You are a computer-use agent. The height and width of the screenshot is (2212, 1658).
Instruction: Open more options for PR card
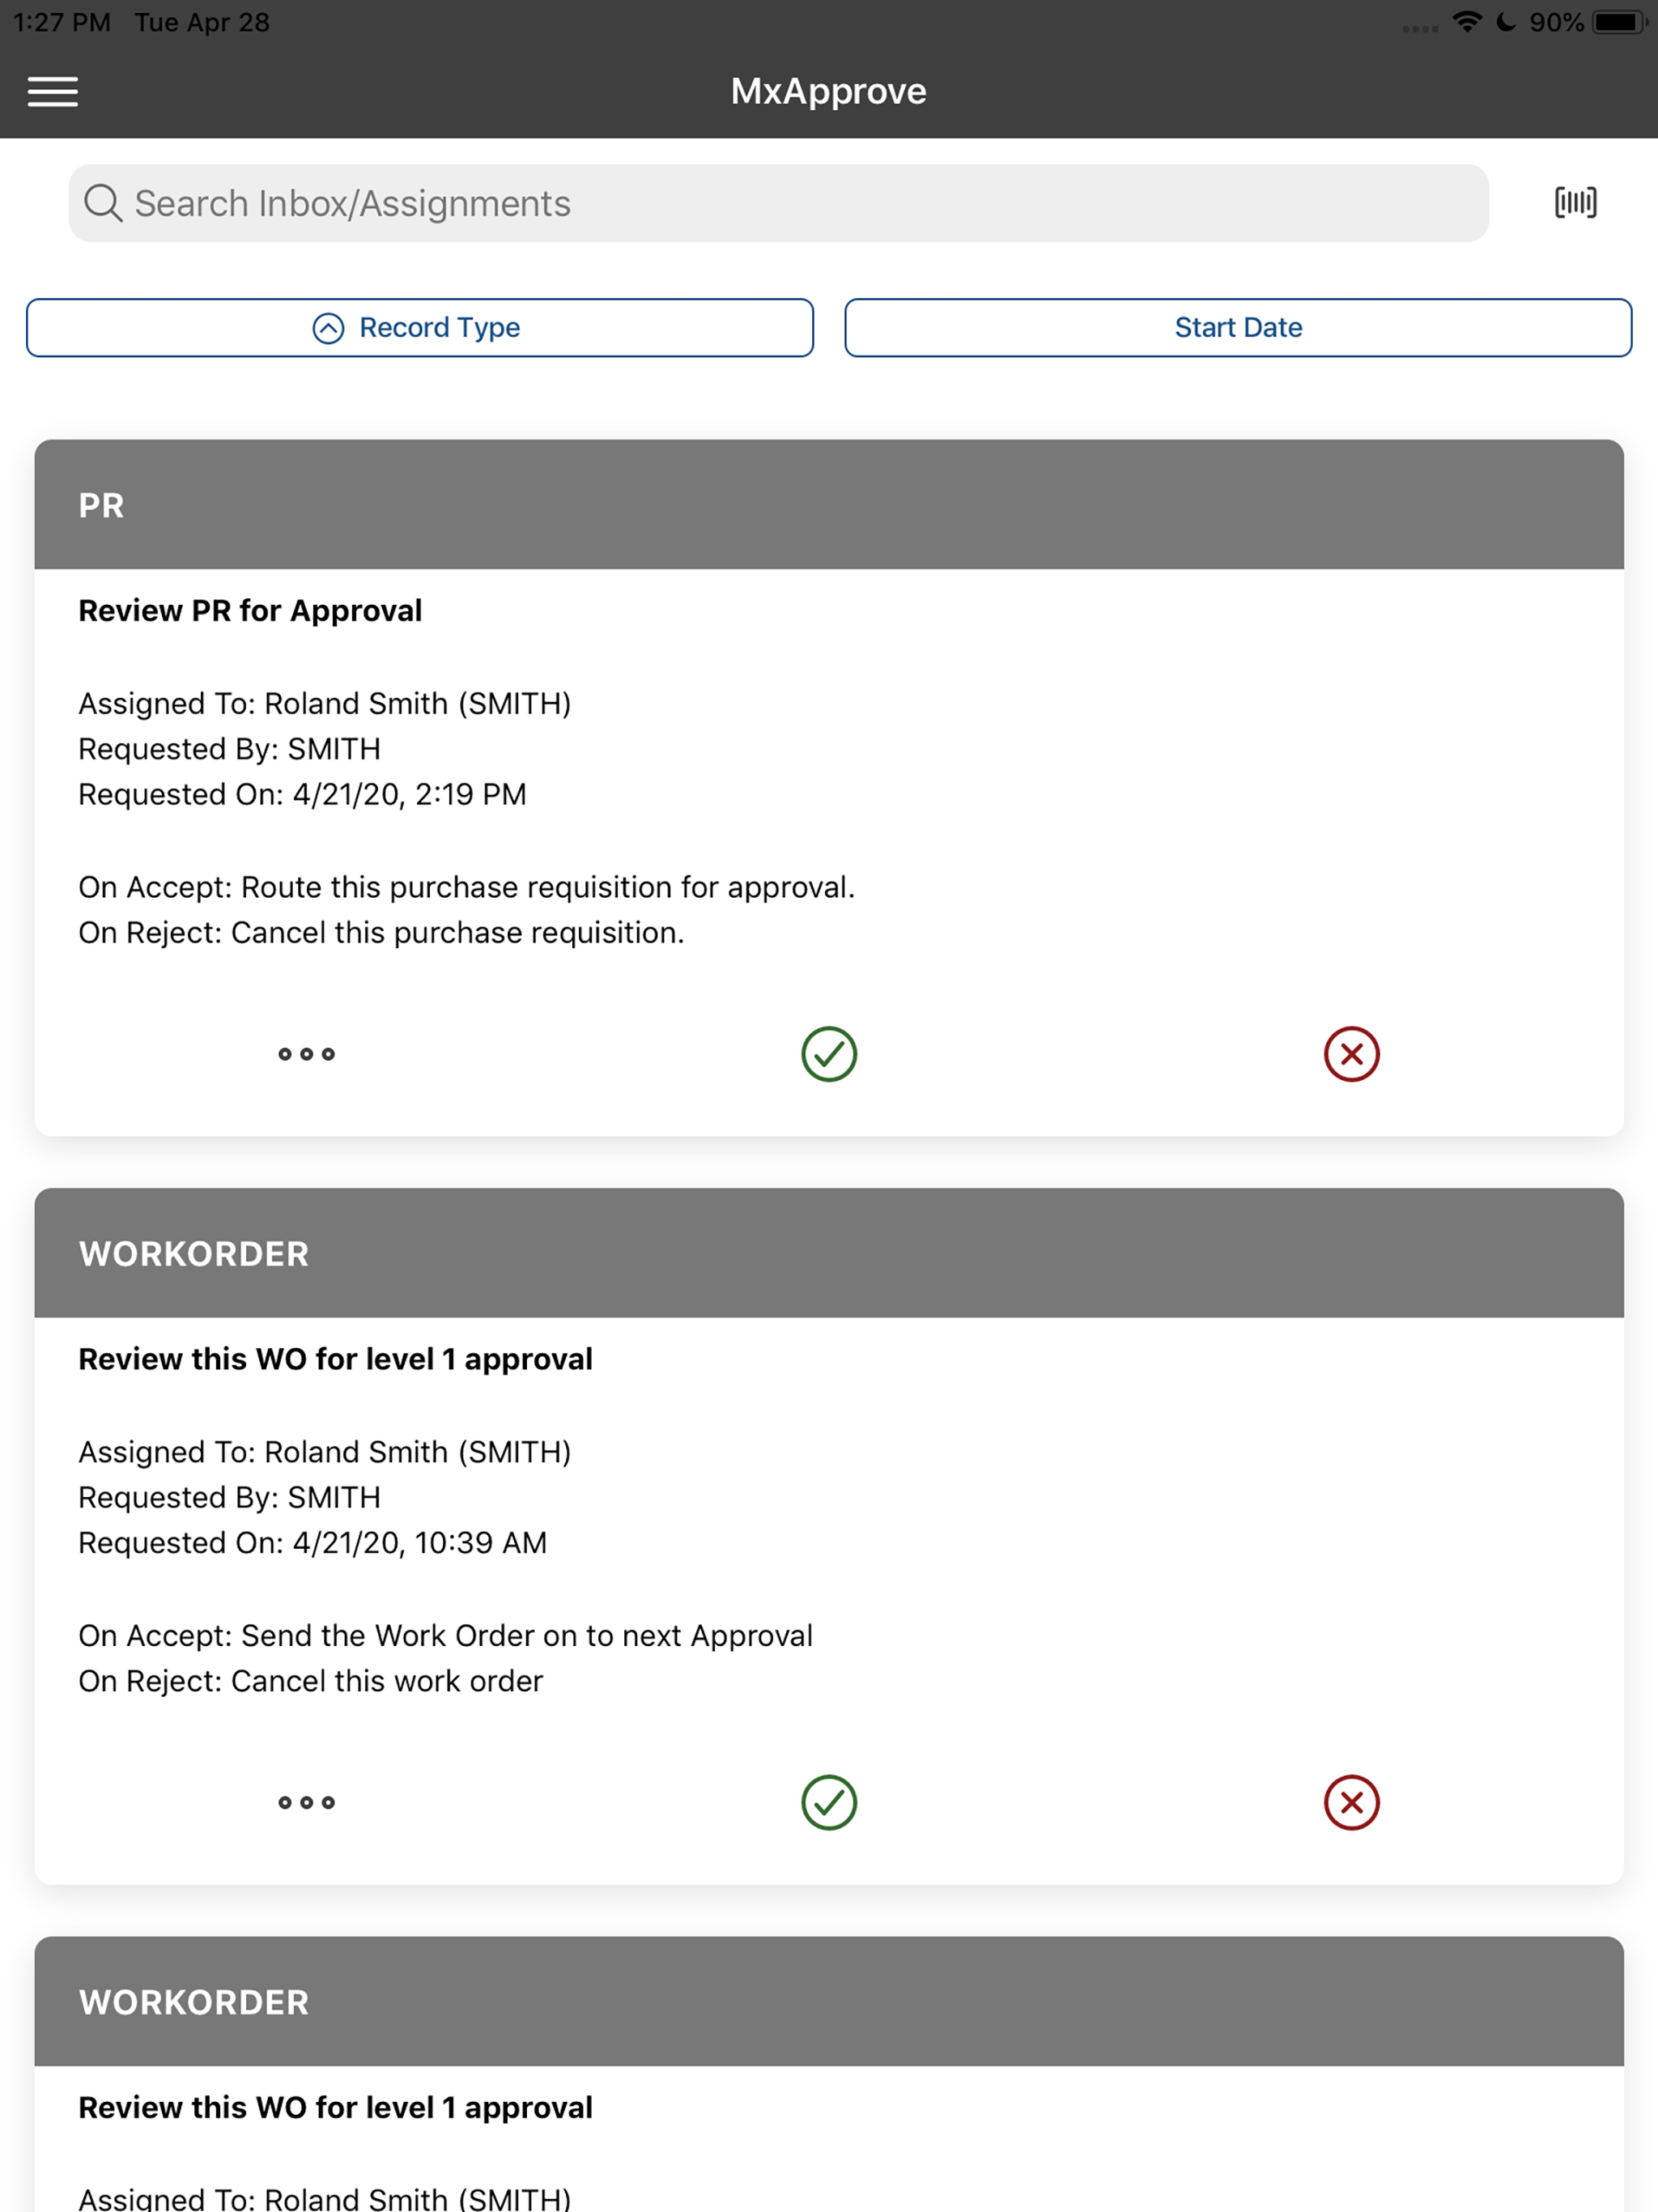click(307, 1054)
